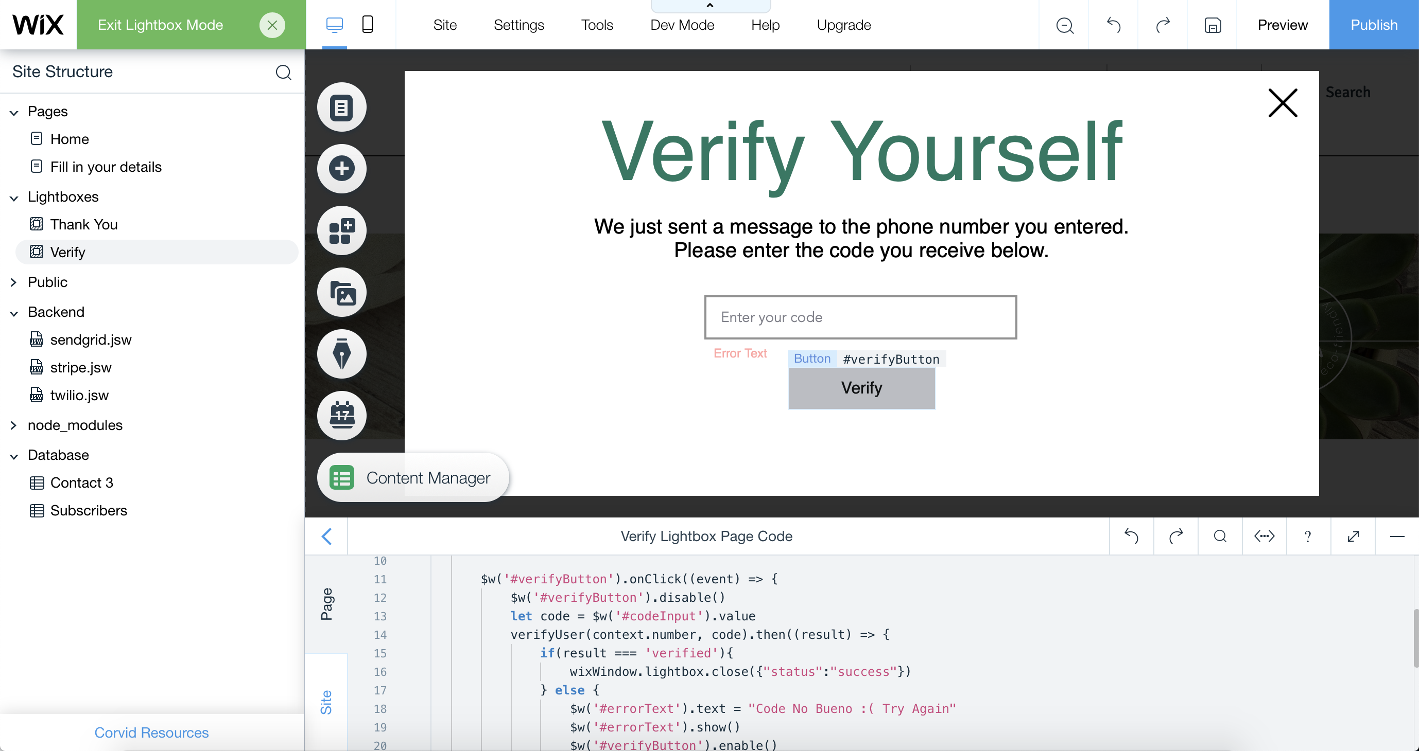1419x751 pixels.
Task: Collapse the Backend section
Action: 14,313
